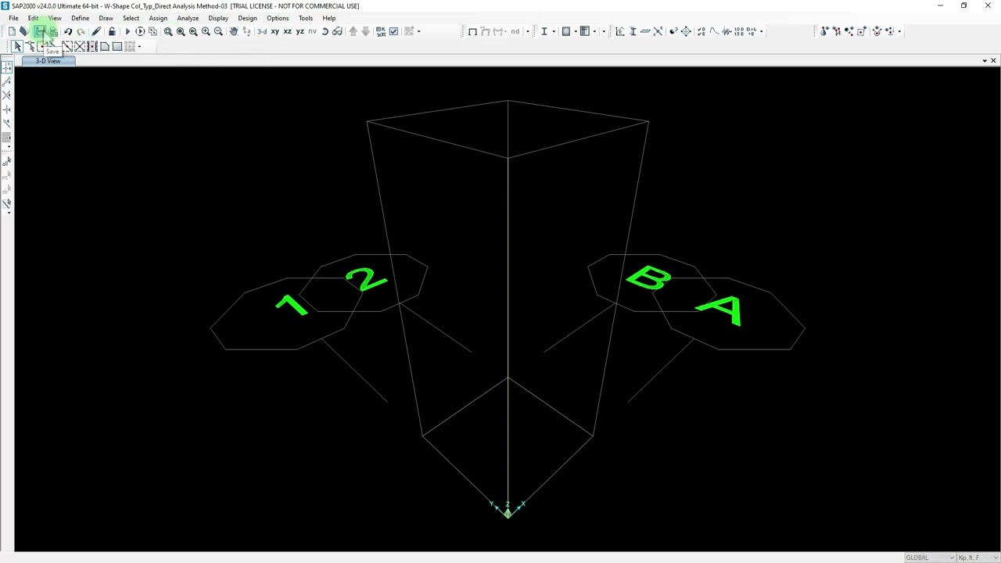
Task: Click the pencil refresh window icon
Action: (x=96, y=31)
